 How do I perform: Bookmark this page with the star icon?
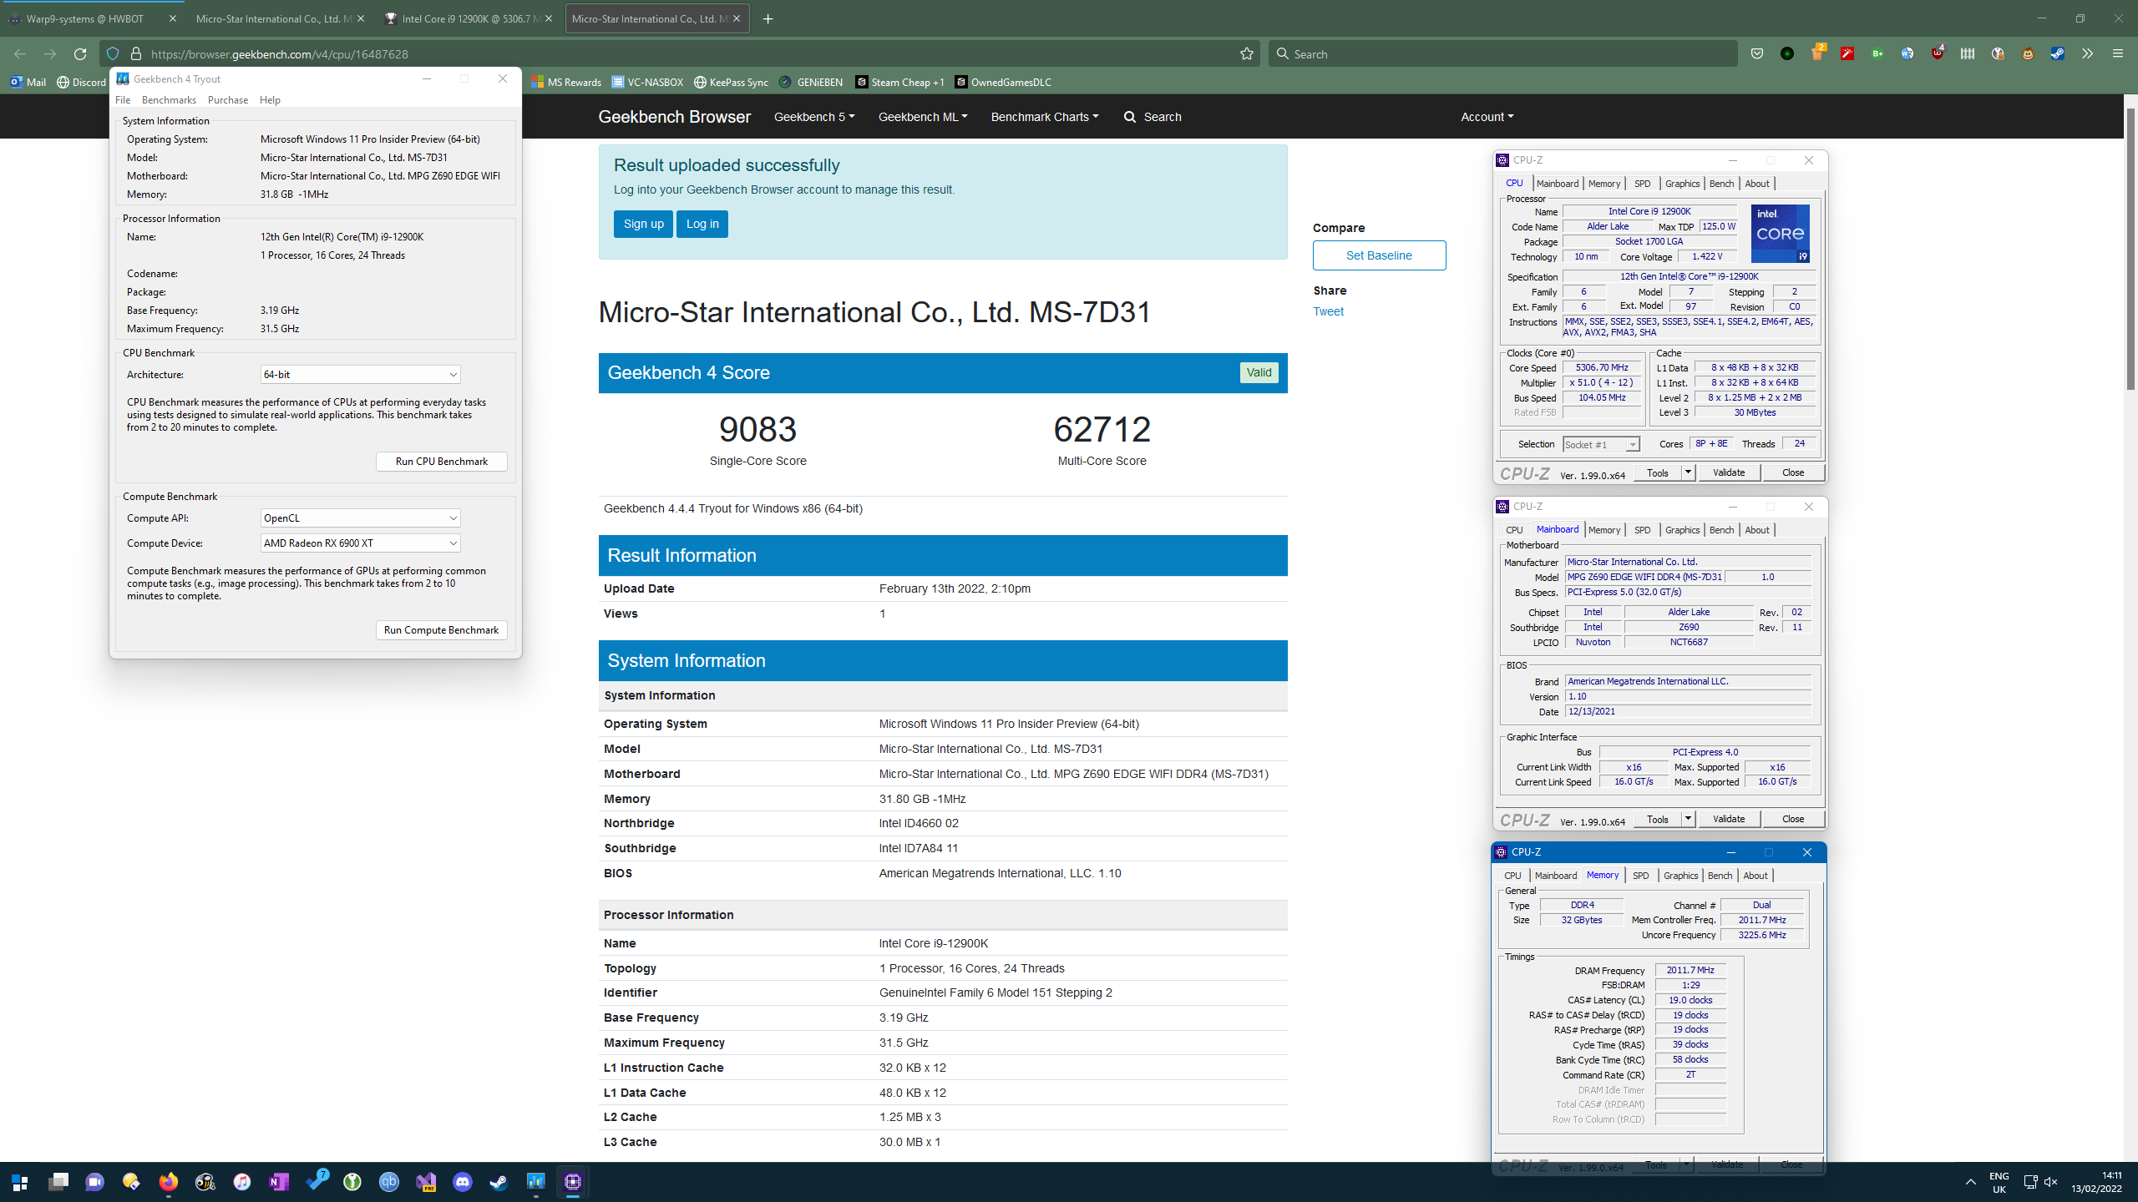1247,53
